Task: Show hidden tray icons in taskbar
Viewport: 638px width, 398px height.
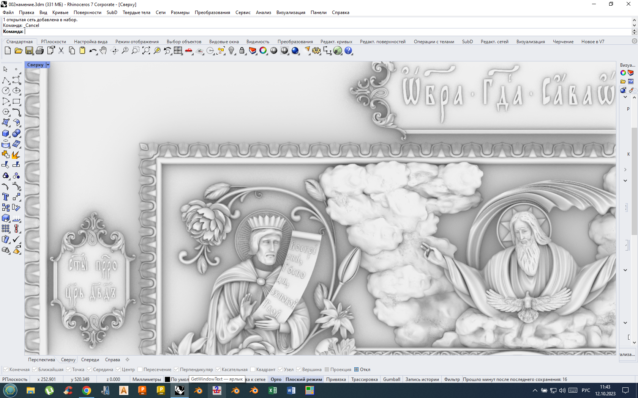Action: click(x=535, y=390)
